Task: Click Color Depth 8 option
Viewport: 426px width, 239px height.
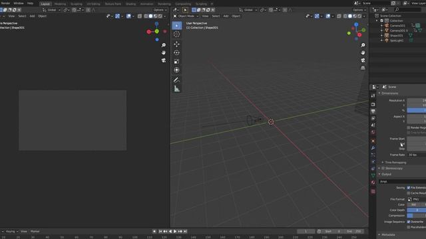Action: tap(417, 210)
